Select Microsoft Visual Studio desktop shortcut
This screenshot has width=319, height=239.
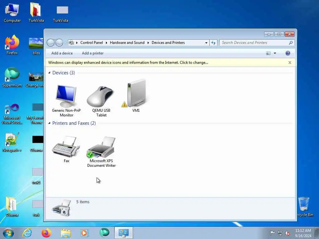coord(12,114)
